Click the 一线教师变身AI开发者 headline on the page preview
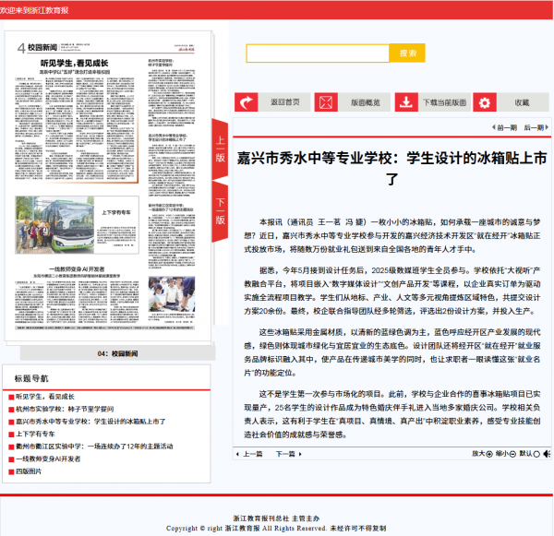The height and width of the screenshot is (536, 554). (77, 269)
